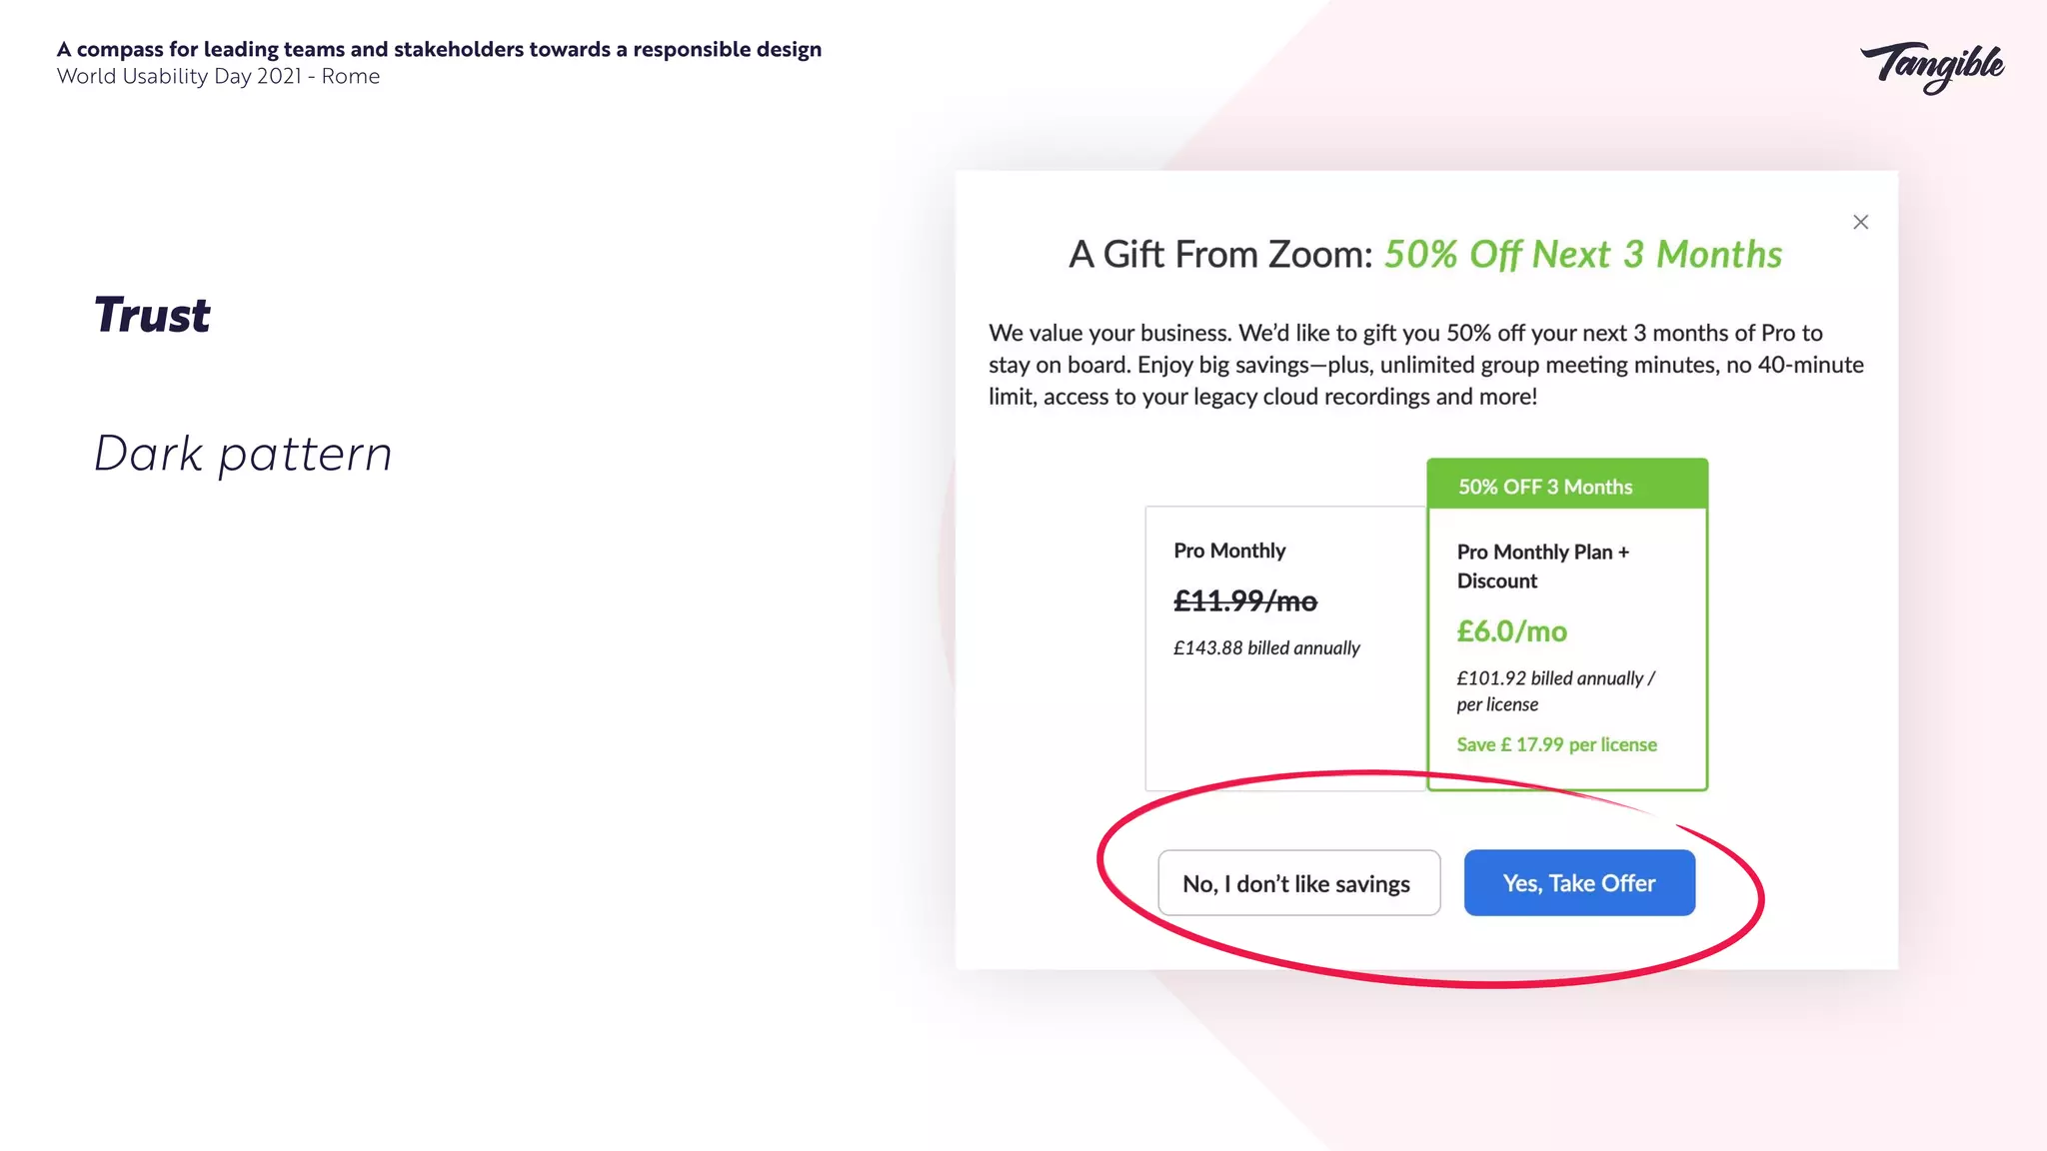Click the slide title about responsible design

(x=439, y=49)
